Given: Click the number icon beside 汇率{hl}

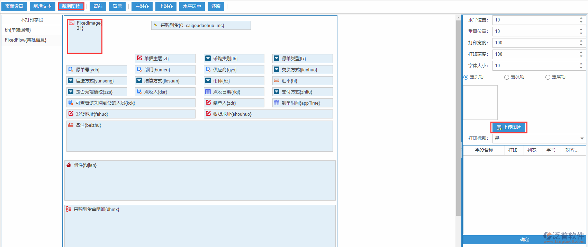Looking at the screenshot, I should click(x=277, y=81).
